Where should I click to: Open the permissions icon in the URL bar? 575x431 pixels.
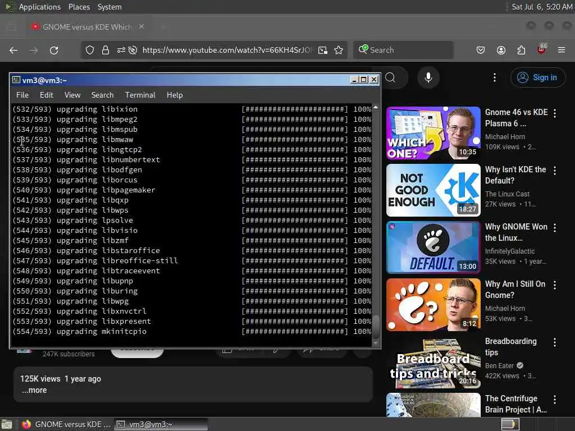point(121,50)
